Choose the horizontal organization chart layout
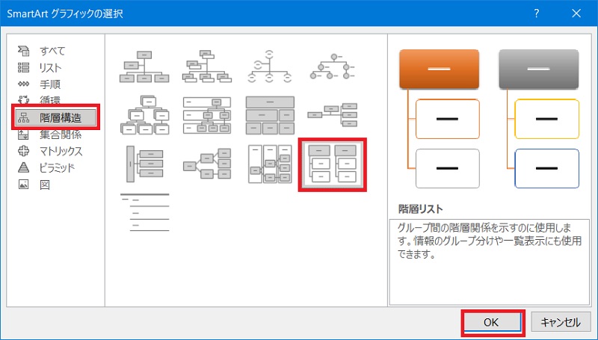 click(332, 114)
